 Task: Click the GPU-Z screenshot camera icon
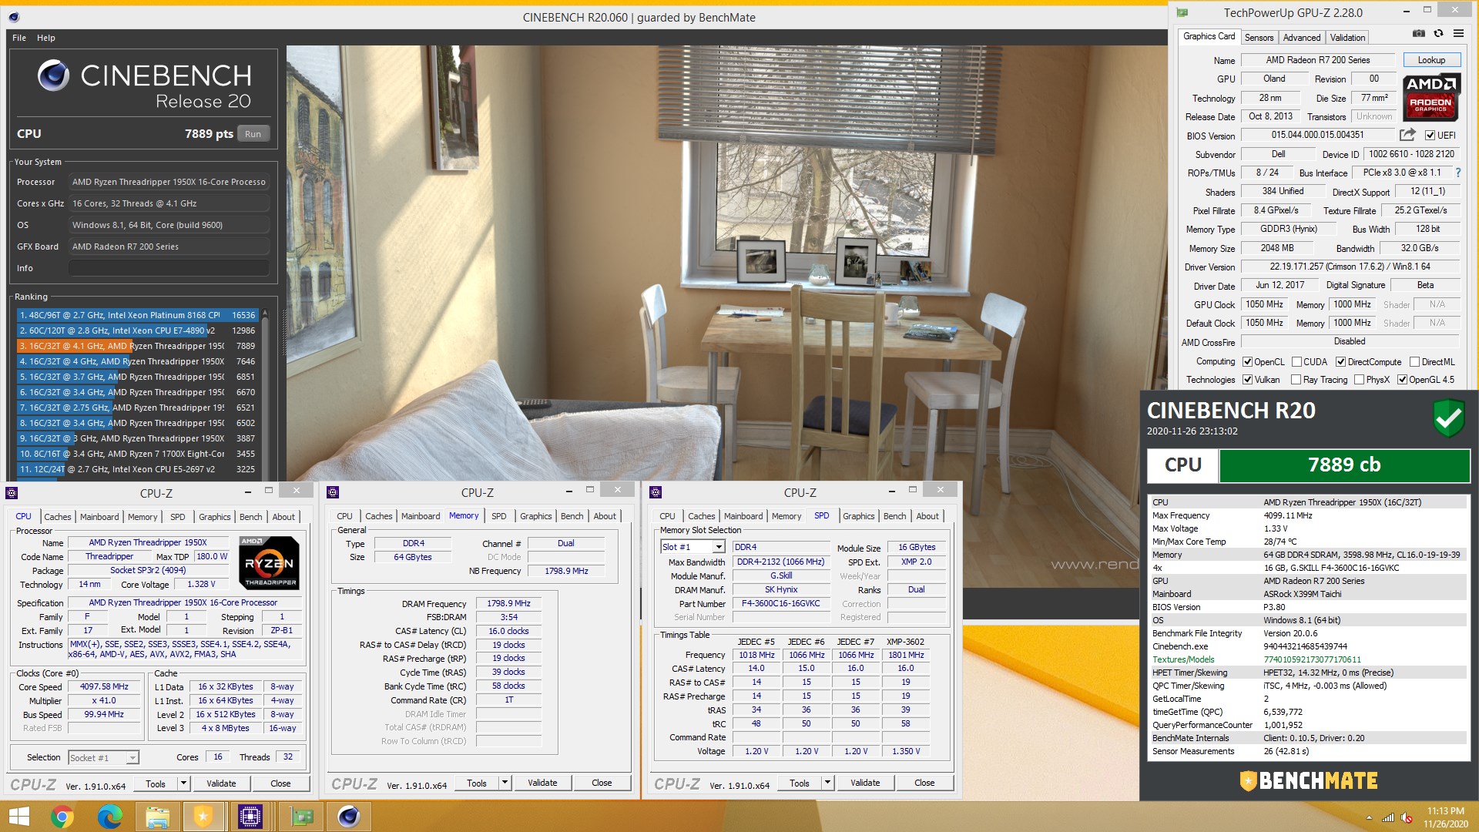click(1418, 34)
